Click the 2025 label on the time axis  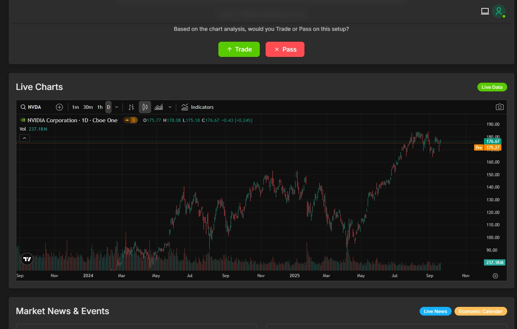(295, 276)
